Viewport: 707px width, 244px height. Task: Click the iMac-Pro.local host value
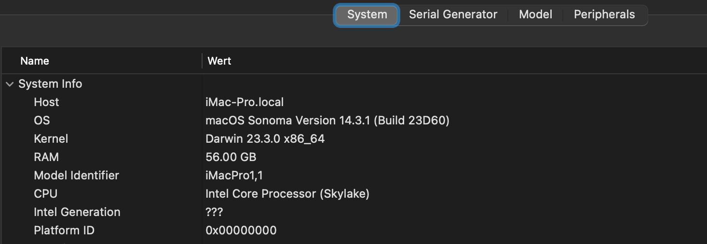tap(245, 102)
